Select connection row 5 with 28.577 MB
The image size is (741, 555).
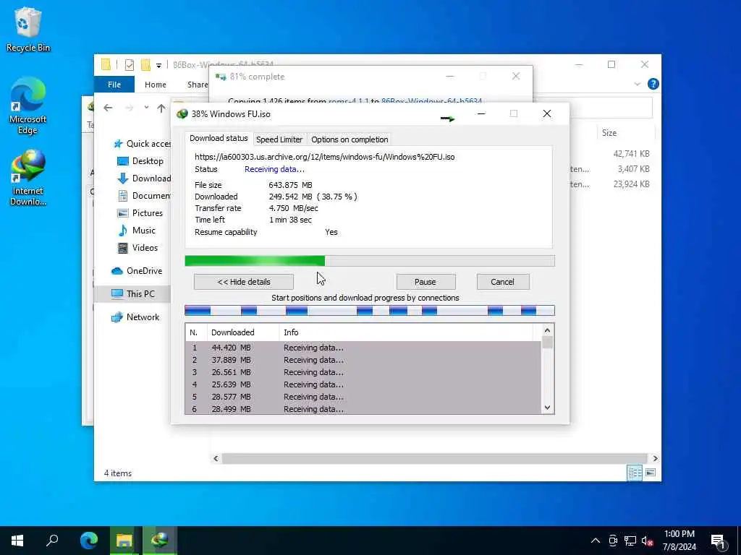pyautogui.click(x=363, y=397)
